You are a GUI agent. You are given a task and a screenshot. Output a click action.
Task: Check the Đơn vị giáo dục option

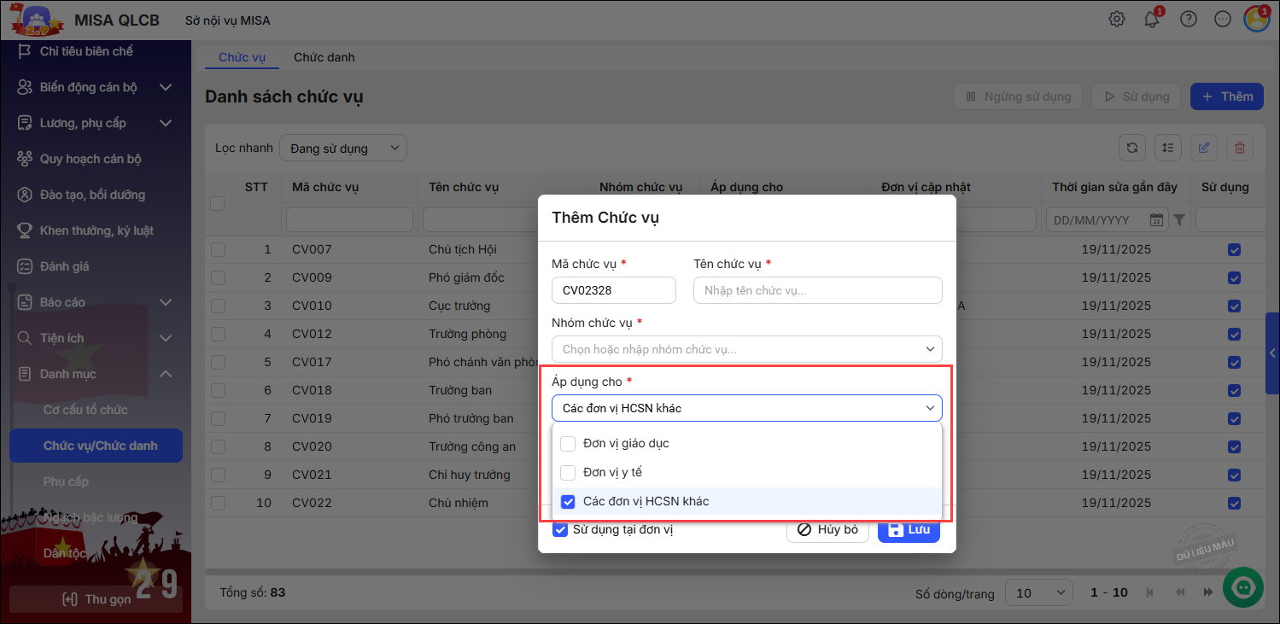pos(568,444)
